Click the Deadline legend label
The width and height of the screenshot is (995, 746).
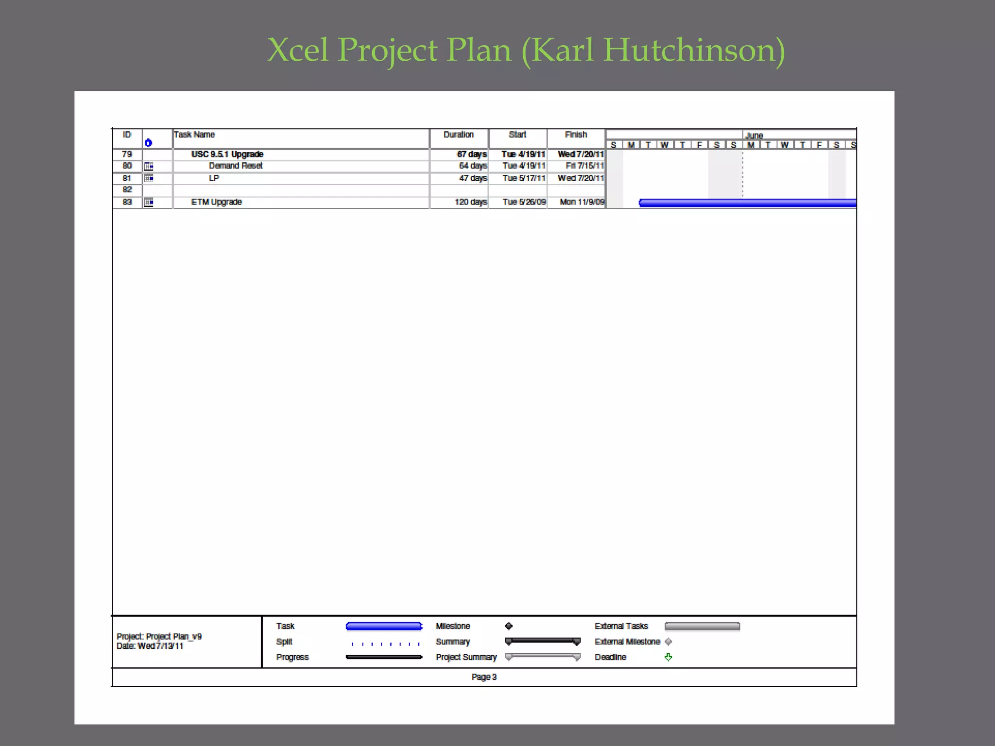610,657
